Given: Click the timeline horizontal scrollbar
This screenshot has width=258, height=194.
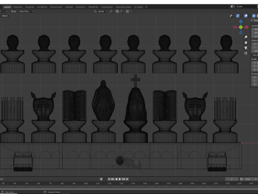Looking at the screenshot, I should coord(129,189).
